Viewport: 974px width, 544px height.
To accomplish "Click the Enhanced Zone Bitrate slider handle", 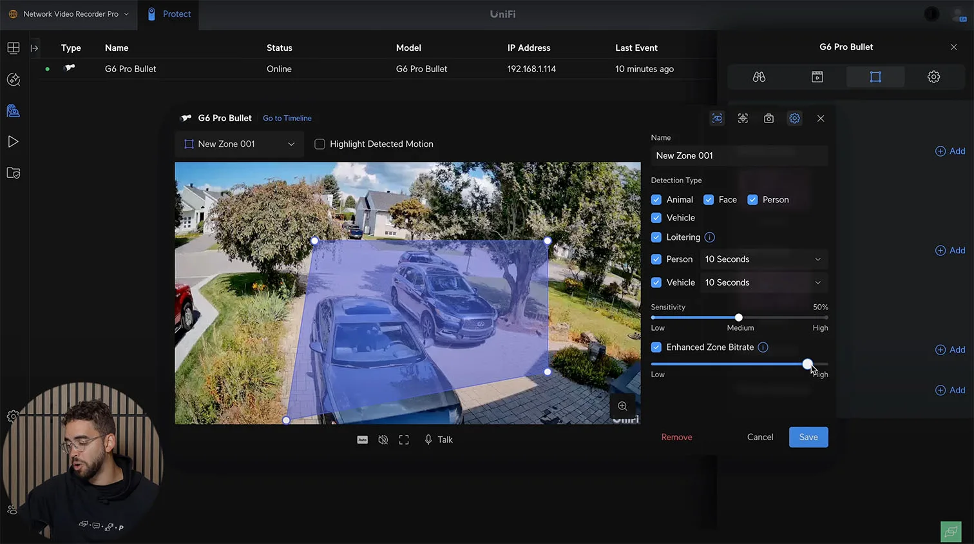I will [808, 364].
